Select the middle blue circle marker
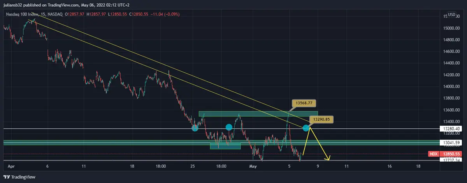 [229, 127]
